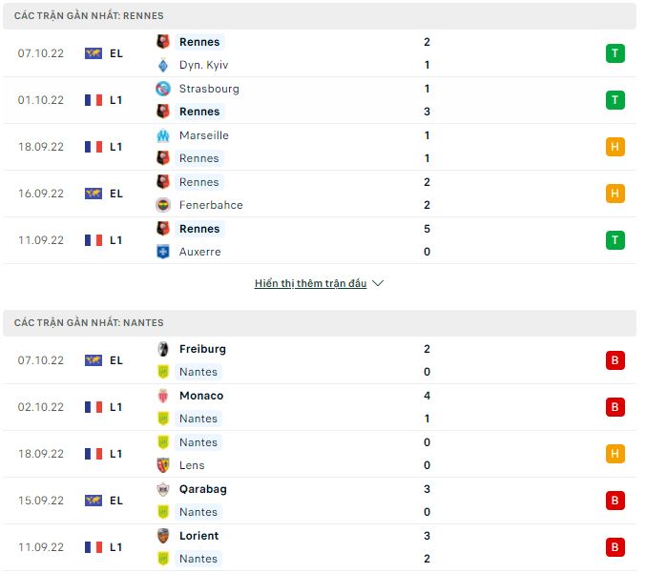The image size is (646, 573).
Task: Click the red B badge for Lorient–Nantes
Action: pyautogui.click(x=615, y=547)
